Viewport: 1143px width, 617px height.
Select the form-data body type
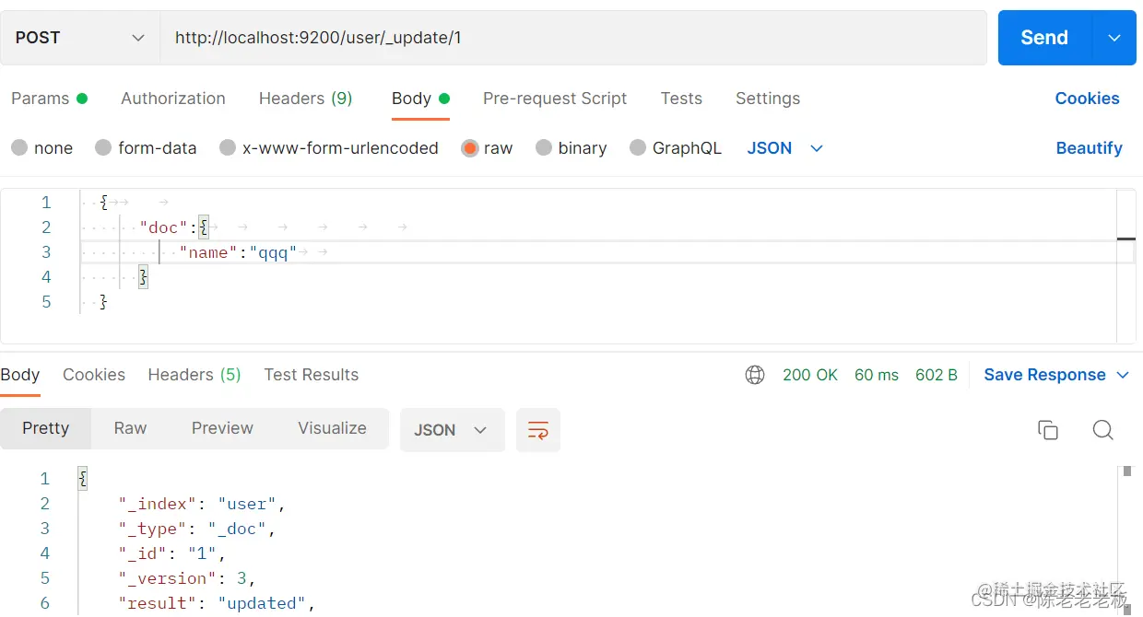tap(146, 148)
